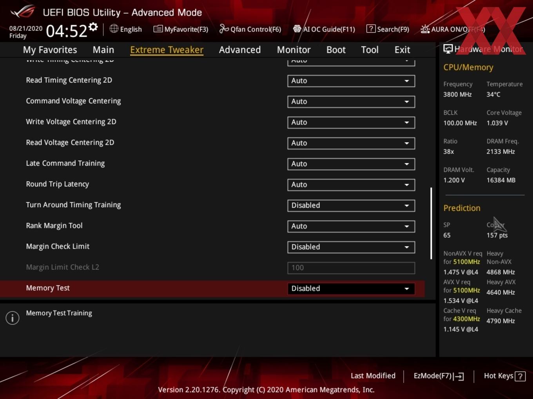The image size is (533, 399).
Task: Select the Extreme Tweaker tab
Action: tap(167, 50)
